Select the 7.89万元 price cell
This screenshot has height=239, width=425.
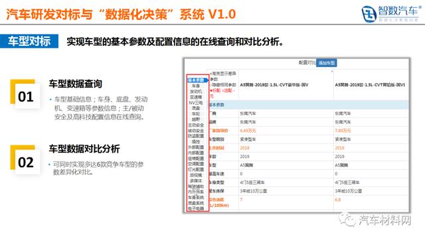pos(343,131)
